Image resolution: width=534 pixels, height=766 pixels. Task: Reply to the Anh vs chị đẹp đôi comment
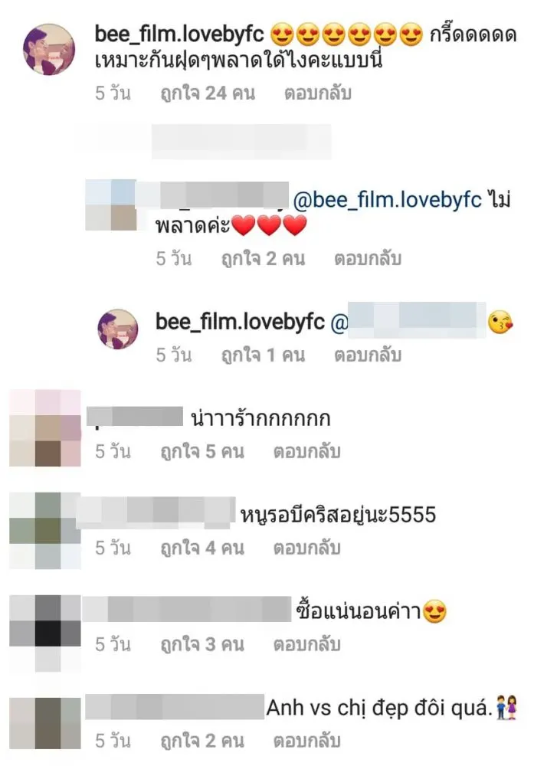tap(306, 741)
